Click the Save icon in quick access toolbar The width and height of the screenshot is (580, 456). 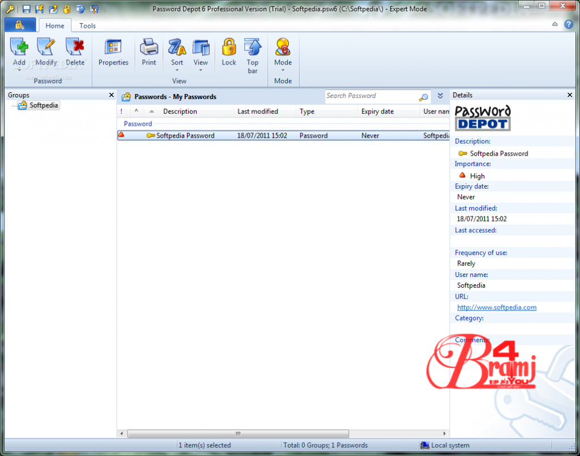click(26, 9)
